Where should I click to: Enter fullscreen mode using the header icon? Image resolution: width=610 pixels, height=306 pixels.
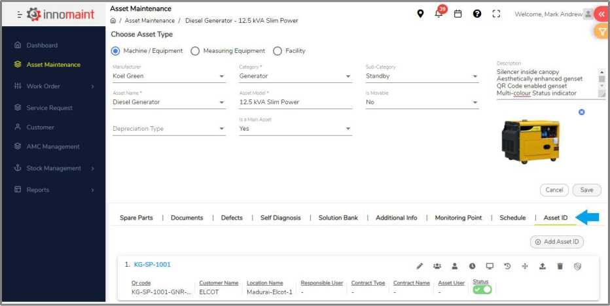coord(496,14)
